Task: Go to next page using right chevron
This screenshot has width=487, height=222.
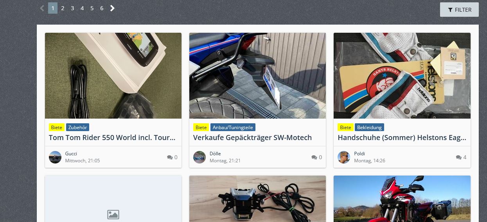Action: point(112,8)
